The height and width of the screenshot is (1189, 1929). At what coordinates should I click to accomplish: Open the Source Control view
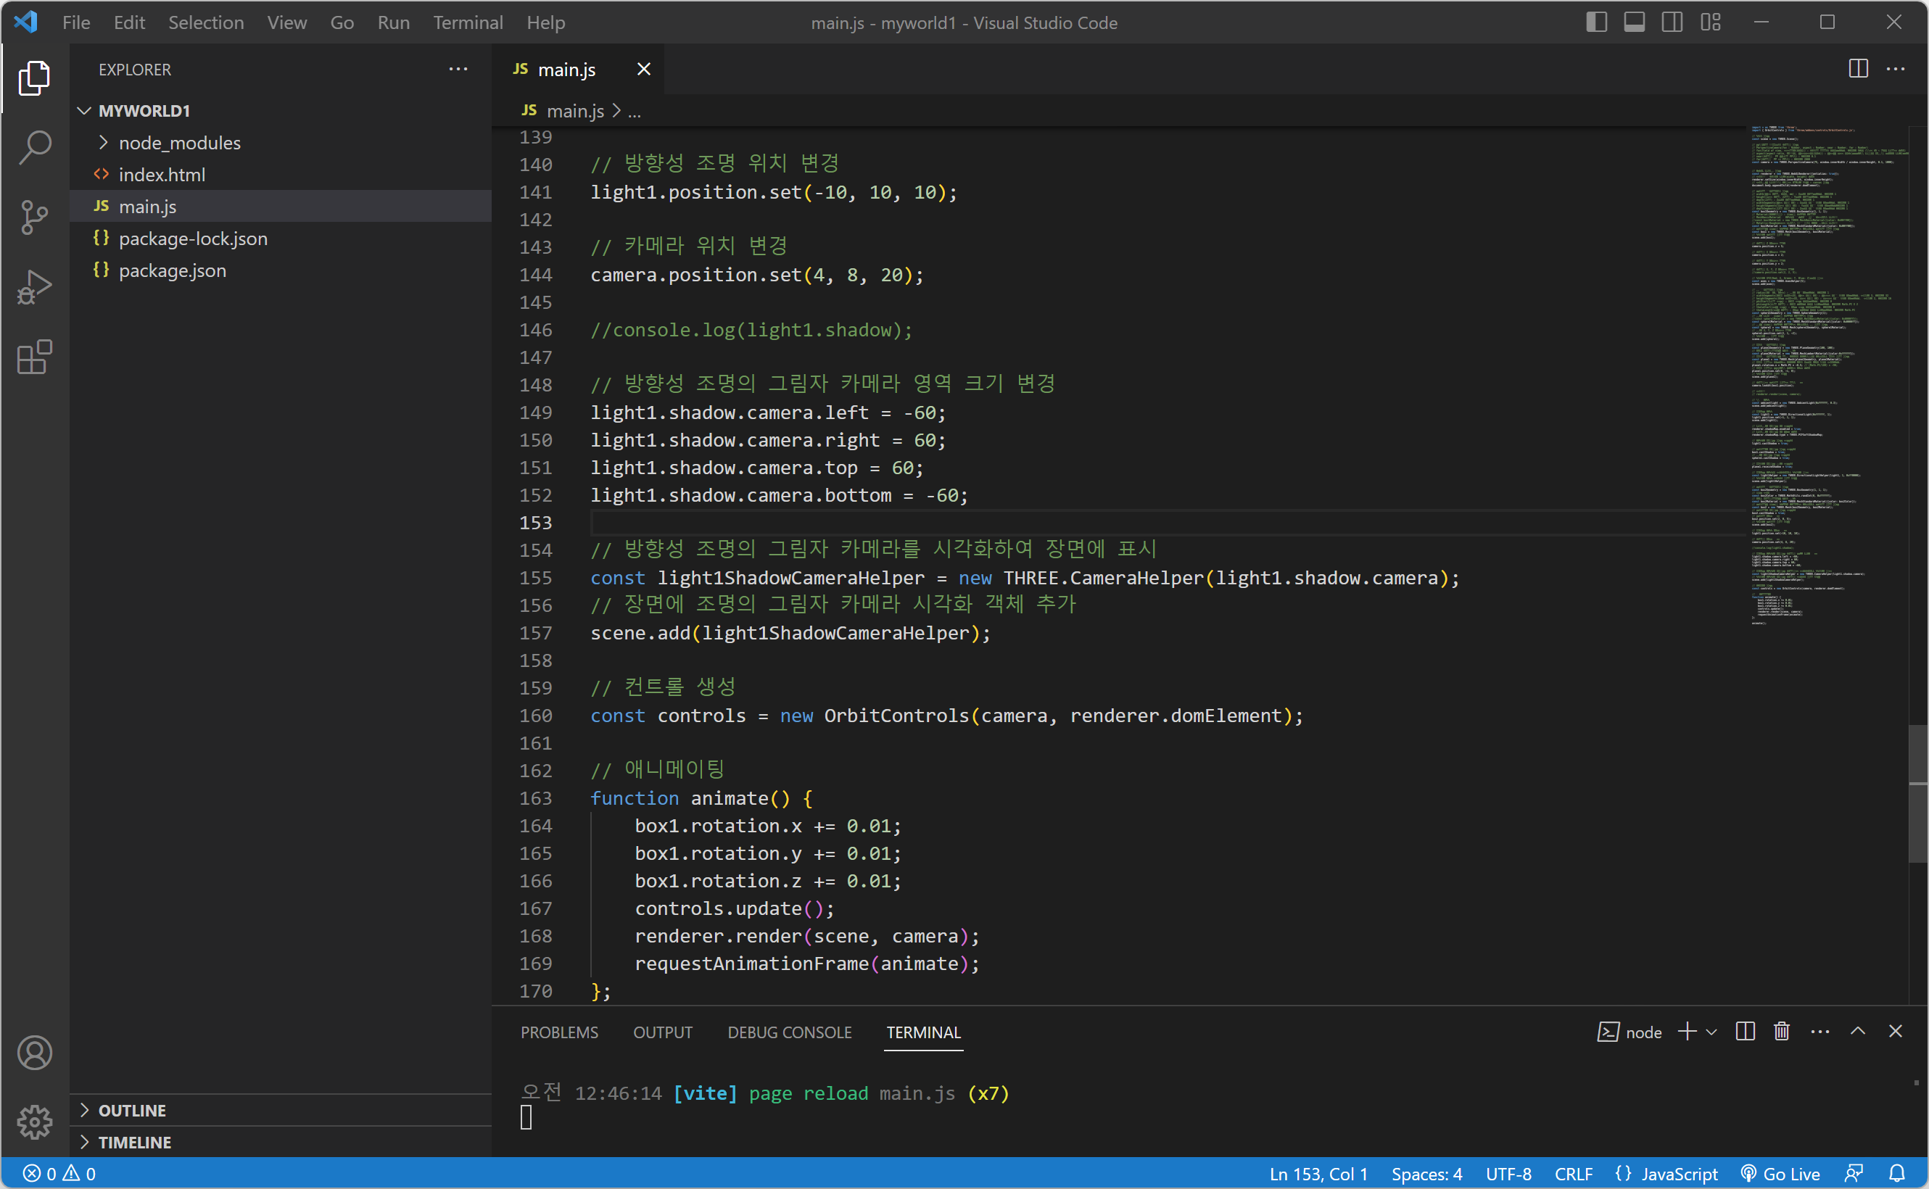pyautogui.click(x=35, y=217)
